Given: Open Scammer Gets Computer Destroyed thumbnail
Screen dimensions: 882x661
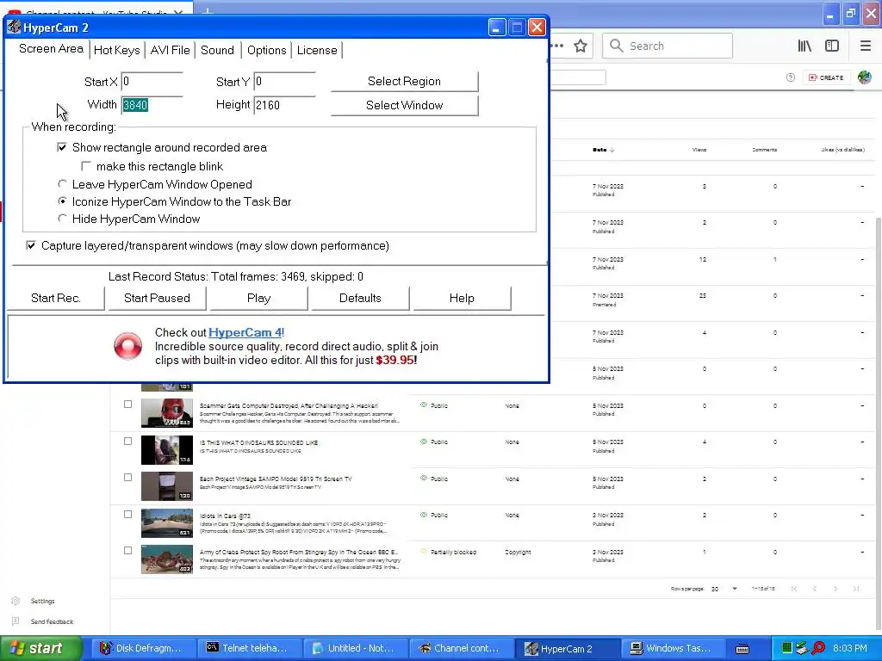Looking at the screenshot, I should point(167,413).
